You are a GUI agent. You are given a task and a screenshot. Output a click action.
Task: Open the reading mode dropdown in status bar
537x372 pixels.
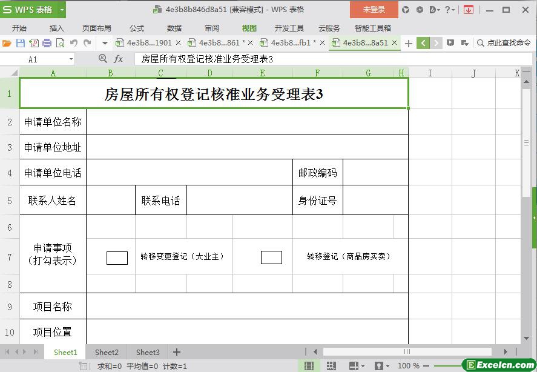pyautogui.click(x=363, y=366)
